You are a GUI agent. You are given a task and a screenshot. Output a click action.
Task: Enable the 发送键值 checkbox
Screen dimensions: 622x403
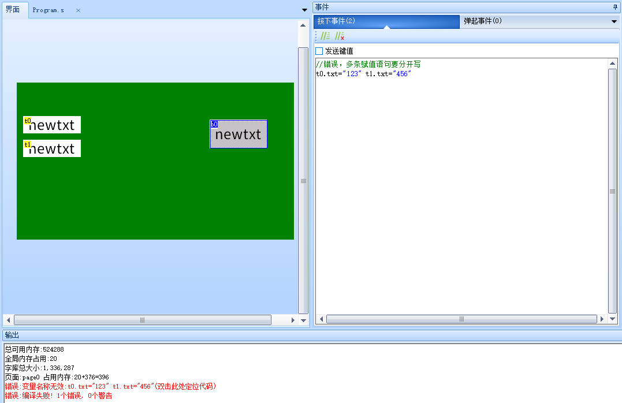click(x=318, y=51)
